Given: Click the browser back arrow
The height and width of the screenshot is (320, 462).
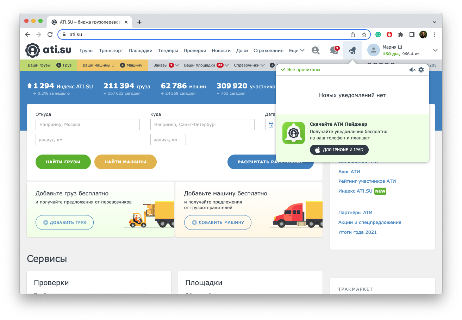Looking at the screenshot, I should 27,34.
